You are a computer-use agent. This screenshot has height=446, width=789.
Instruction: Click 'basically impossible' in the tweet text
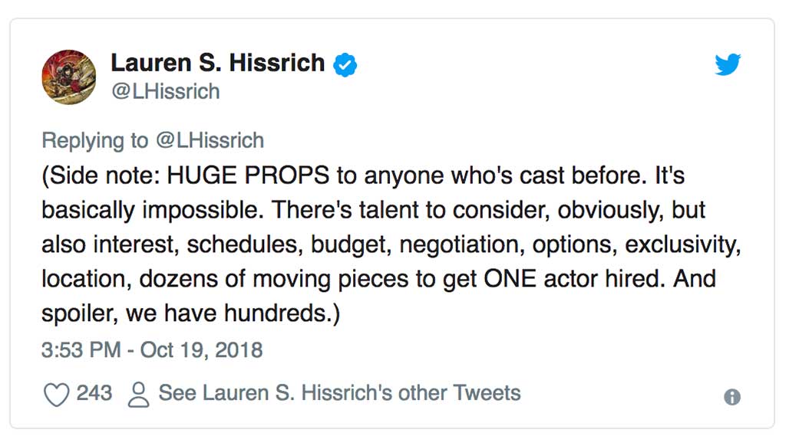[153, 211]
